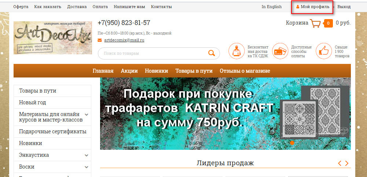
Task: Open sidebar category Новинки
Action: click(x=52, y=144)
